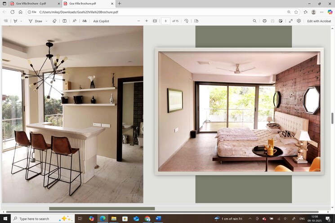Click Edit with Acrobat
Viewport: 335px width, 223px height.
click(319, 21)
